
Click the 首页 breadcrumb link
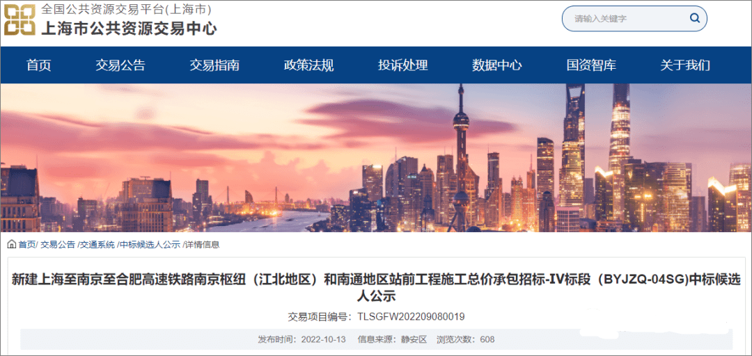coord(26,245)
